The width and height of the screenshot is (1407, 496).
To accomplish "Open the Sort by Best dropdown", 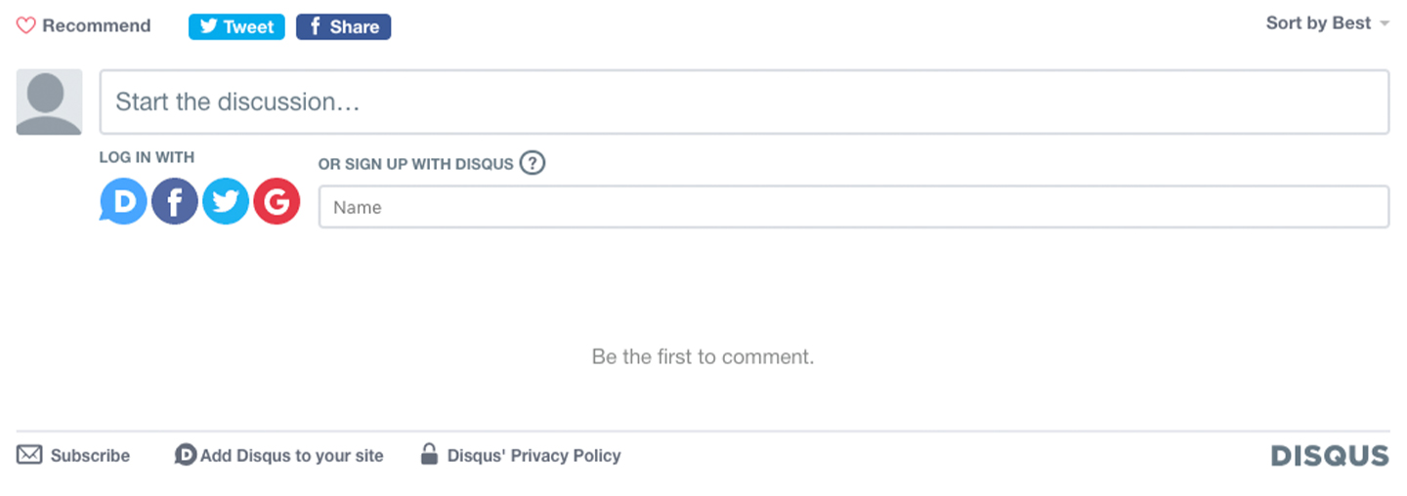I will [x=1327, y=23].
